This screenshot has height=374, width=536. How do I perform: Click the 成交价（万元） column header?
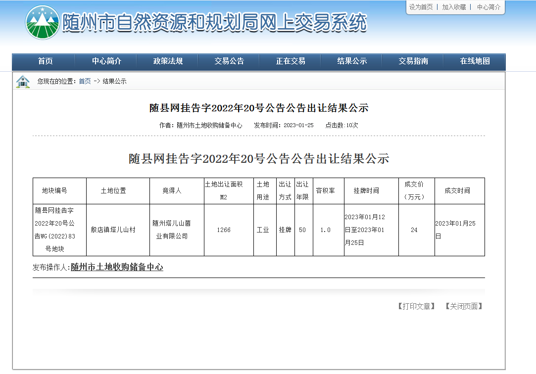[414, 190]
